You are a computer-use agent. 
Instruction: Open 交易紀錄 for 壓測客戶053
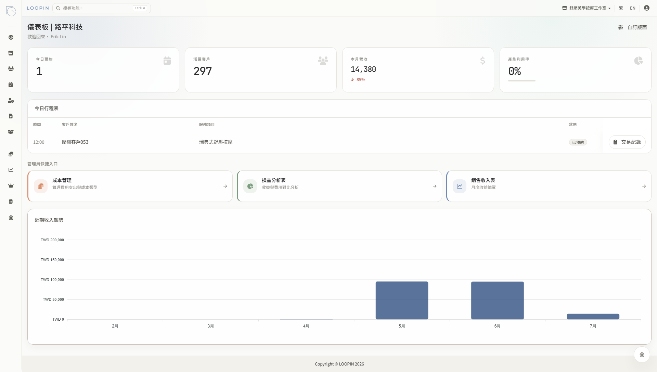pyautogui.click(x=627, y=142)
